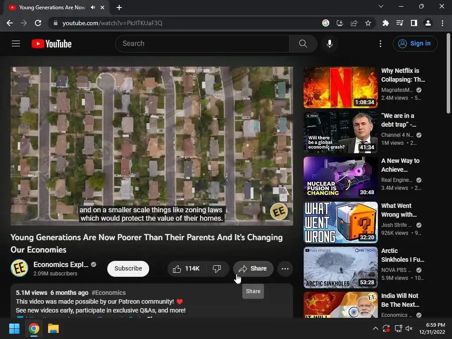Close the Young Generations tab
The height and width of the screenshot is (339, 452).
(x=102, y=8)
